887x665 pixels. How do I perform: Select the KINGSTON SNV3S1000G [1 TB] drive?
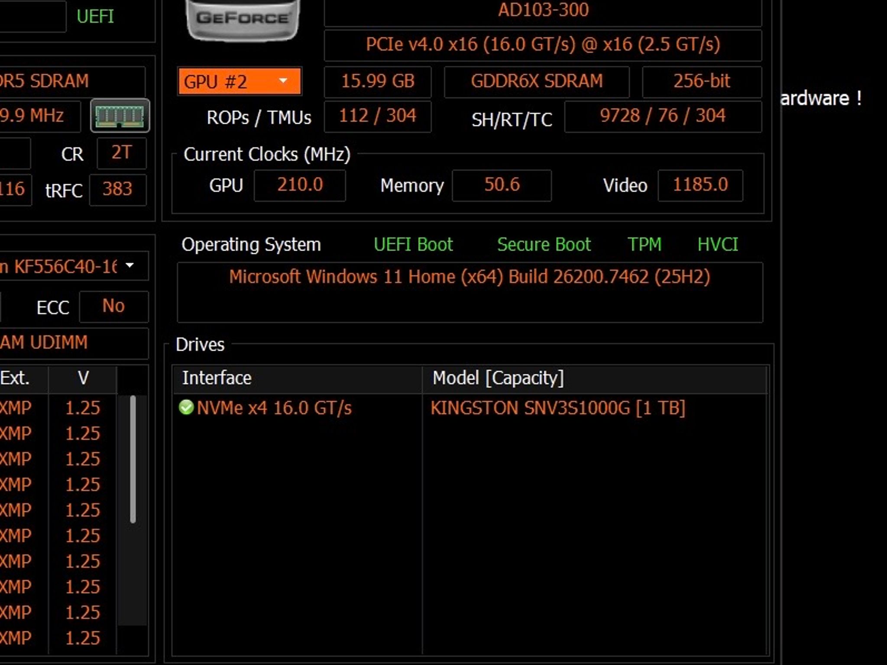[558, 408]
